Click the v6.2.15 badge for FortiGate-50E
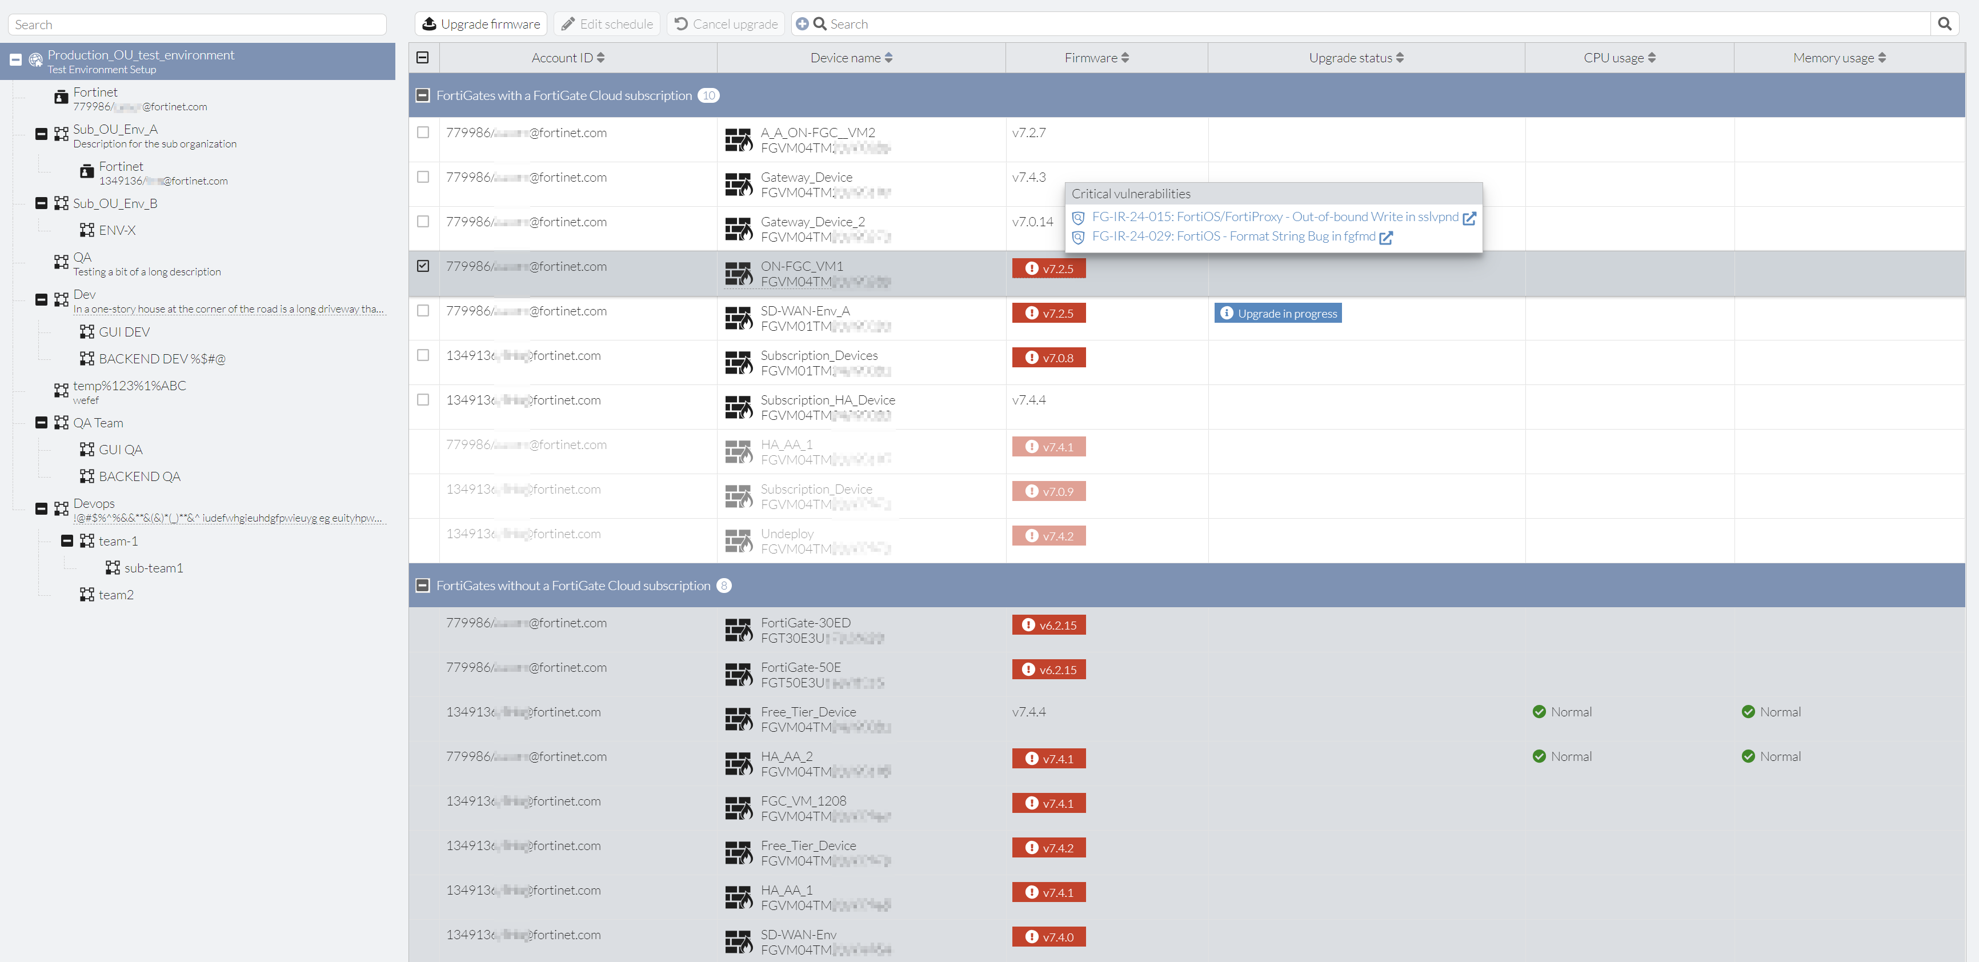Screen dimensions: 1979x962 (1049, 670)
